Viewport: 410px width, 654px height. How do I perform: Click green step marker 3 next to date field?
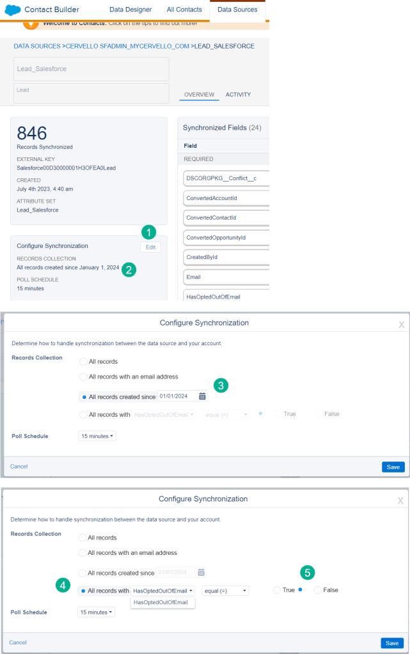pyautogui.click(x=221, y=385)
